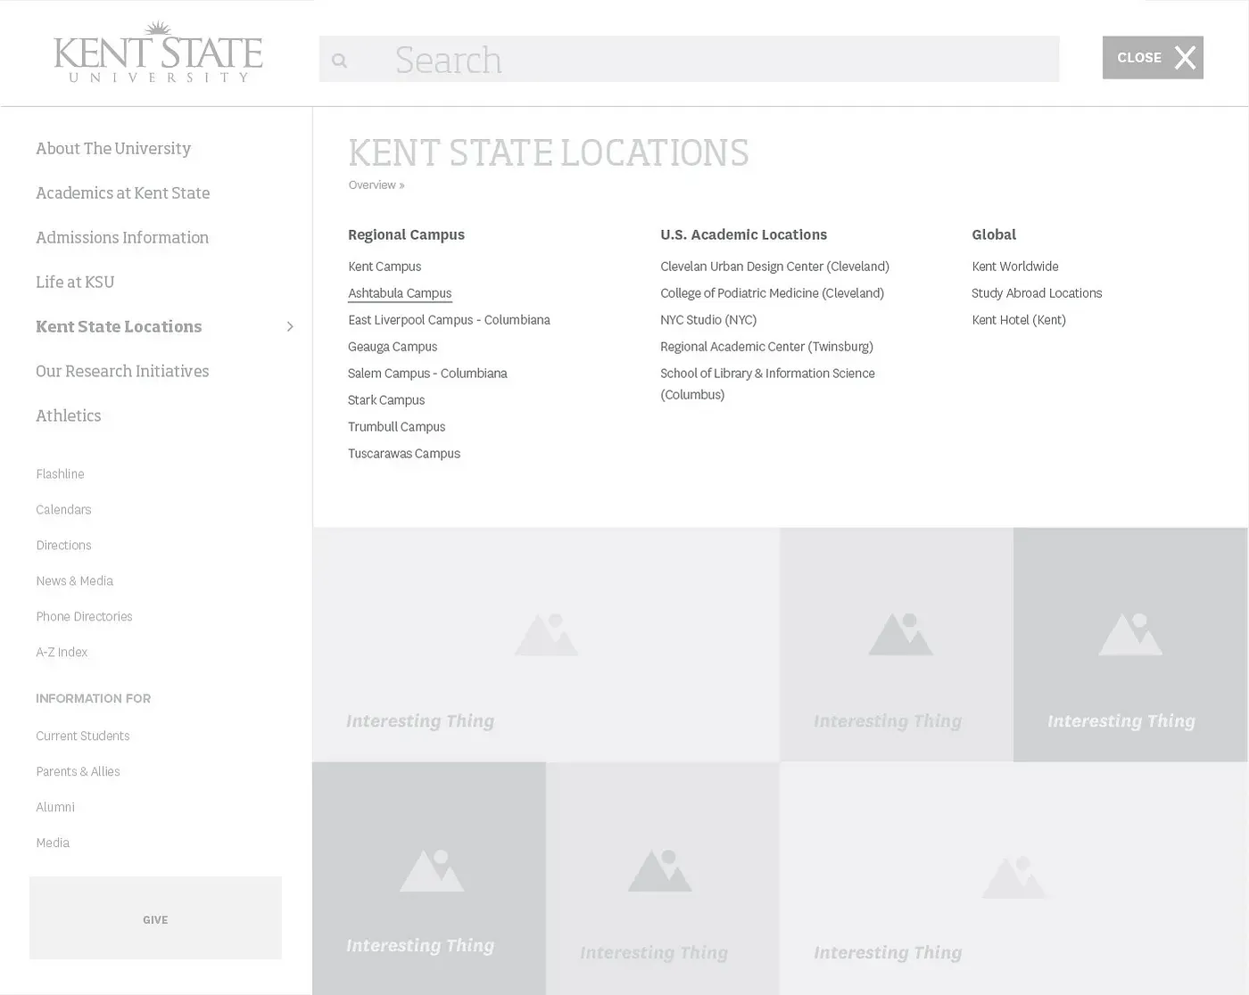The height and width of the screenshot is (995, 1249).
Task: Open Phone Directories link
Action: click(x=84, y=616)
